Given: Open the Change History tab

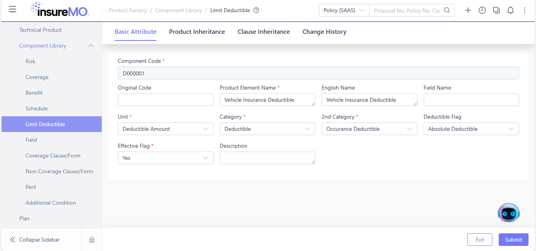Looking at the screenshot, I should [x=324, y=32].
